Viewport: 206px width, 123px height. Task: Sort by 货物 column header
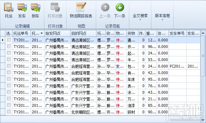(x=132, y=33)
